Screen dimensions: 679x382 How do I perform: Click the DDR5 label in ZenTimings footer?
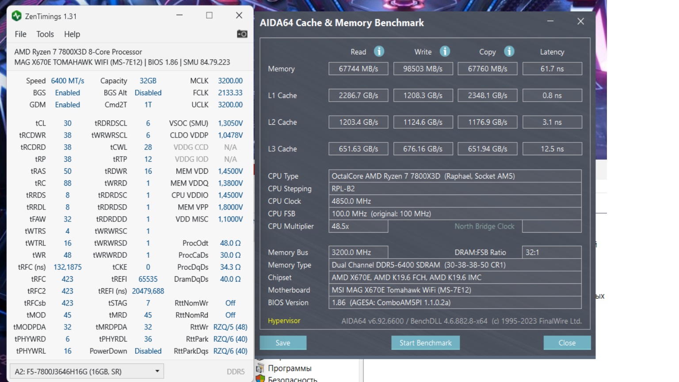[x=236, y=371]
